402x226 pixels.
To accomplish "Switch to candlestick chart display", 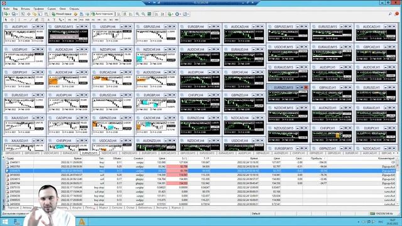I will [x=124, y=14].
